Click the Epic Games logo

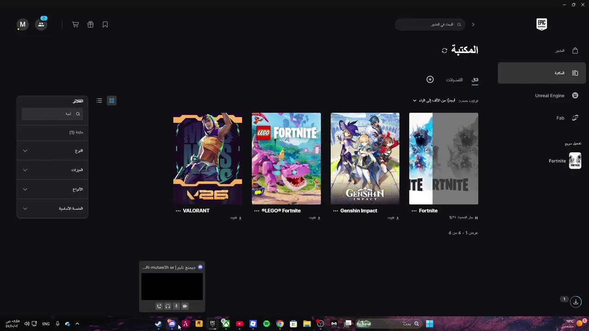(542, 24)
